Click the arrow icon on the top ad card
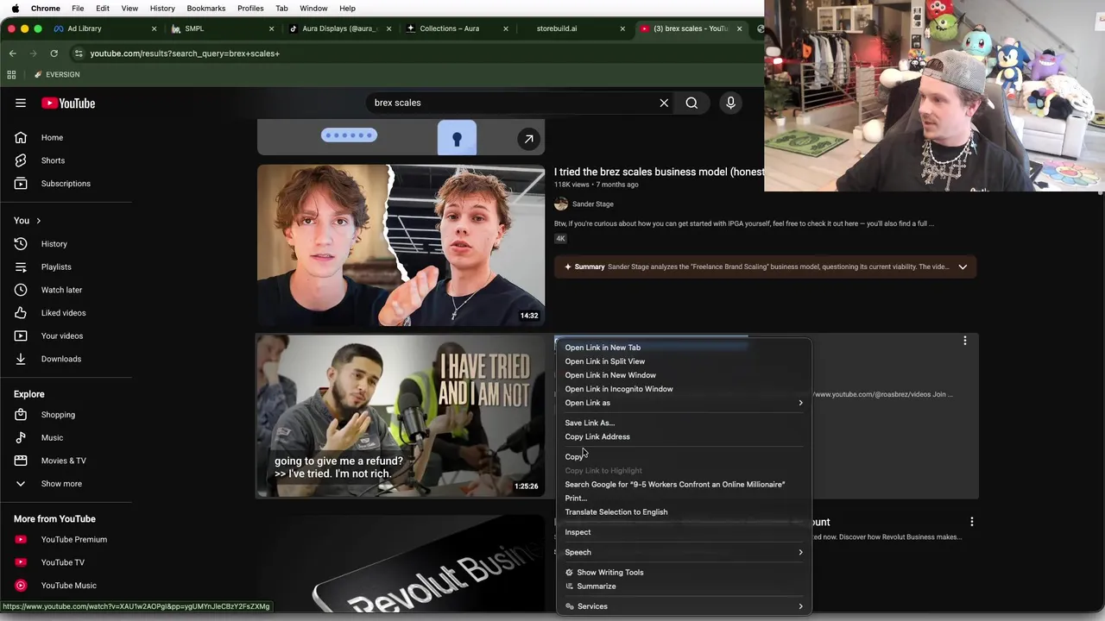This screenshot has width=1105, height=621. [528, 139]
